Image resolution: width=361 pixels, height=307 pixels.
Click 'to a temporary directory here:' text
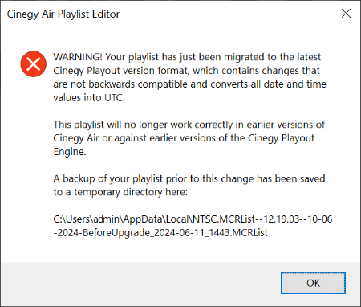pos(120,192)
